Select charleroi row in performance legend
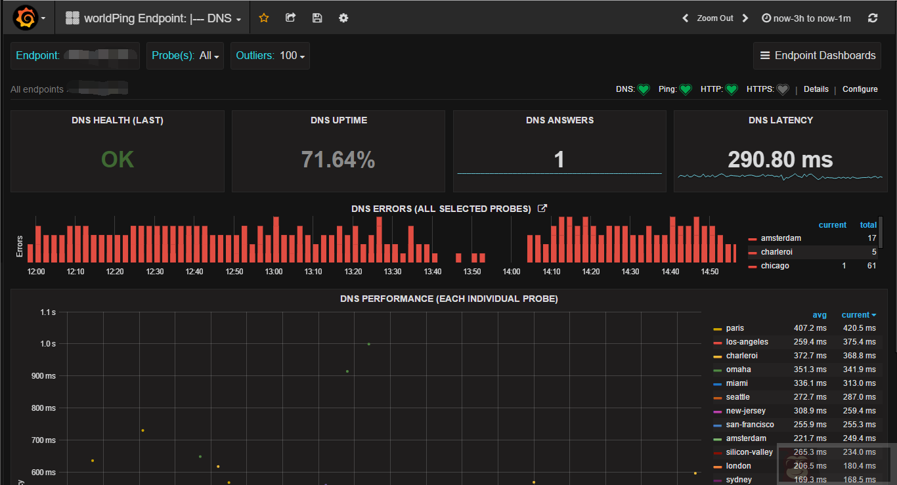Viewport: 897px width, 485px height. click(795, 356)
